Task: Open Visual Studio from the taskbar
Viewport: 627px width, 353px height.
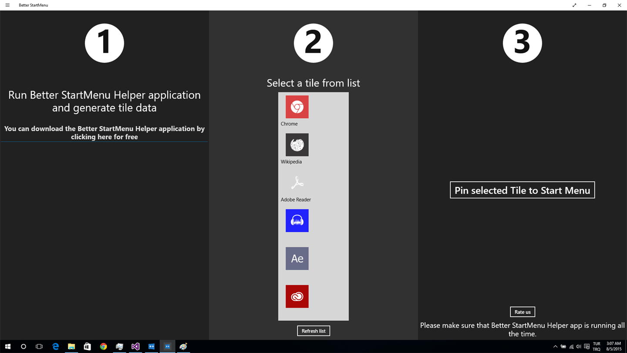Action: (x=135, y=346)
